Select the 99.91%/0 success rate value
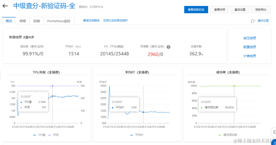 coord(33,54)
